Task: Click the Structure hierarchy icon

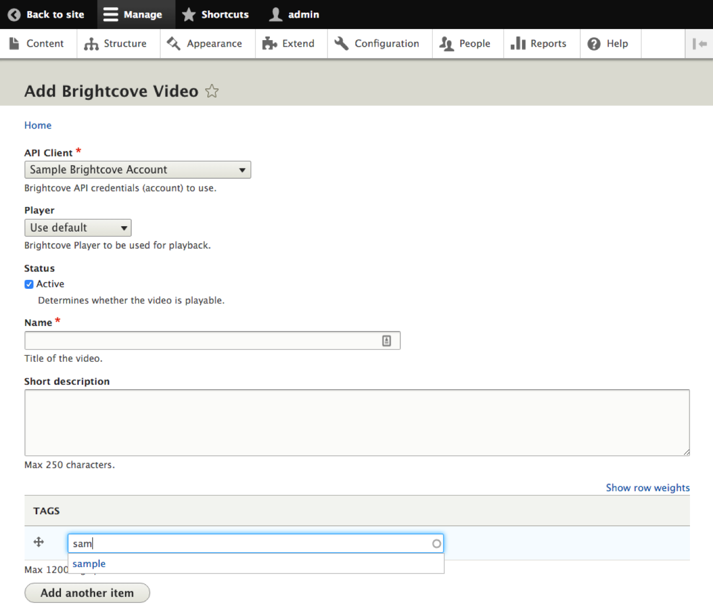Action: tap(91, 44)
